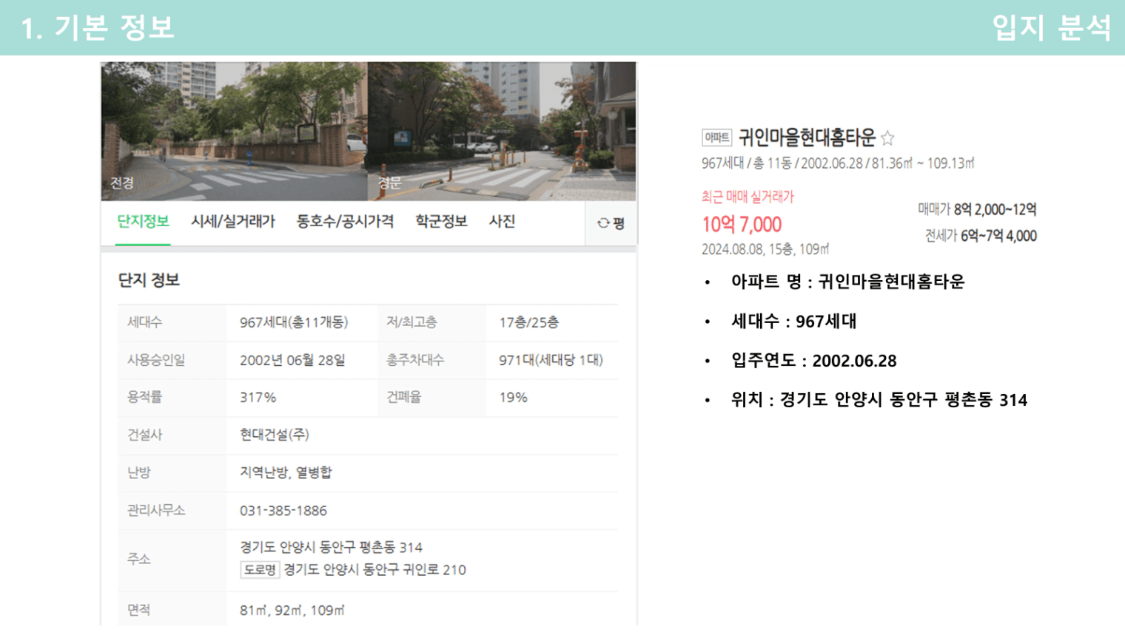Click the slide title 1. 기본 정보
This screenshot has width=1125, height=632.
98,28
